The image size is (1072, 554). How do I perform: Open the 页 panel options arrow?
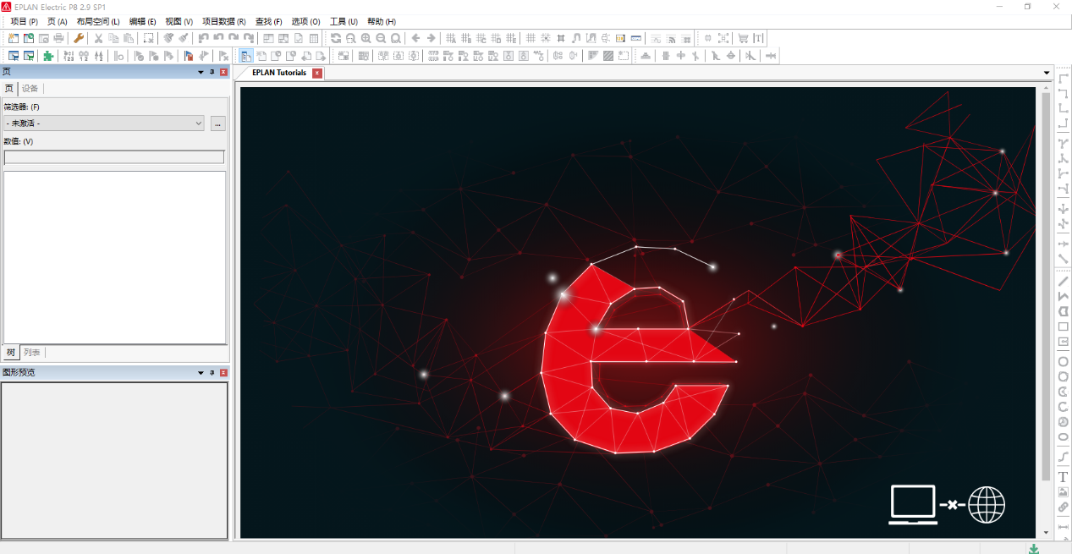point(201,72)
